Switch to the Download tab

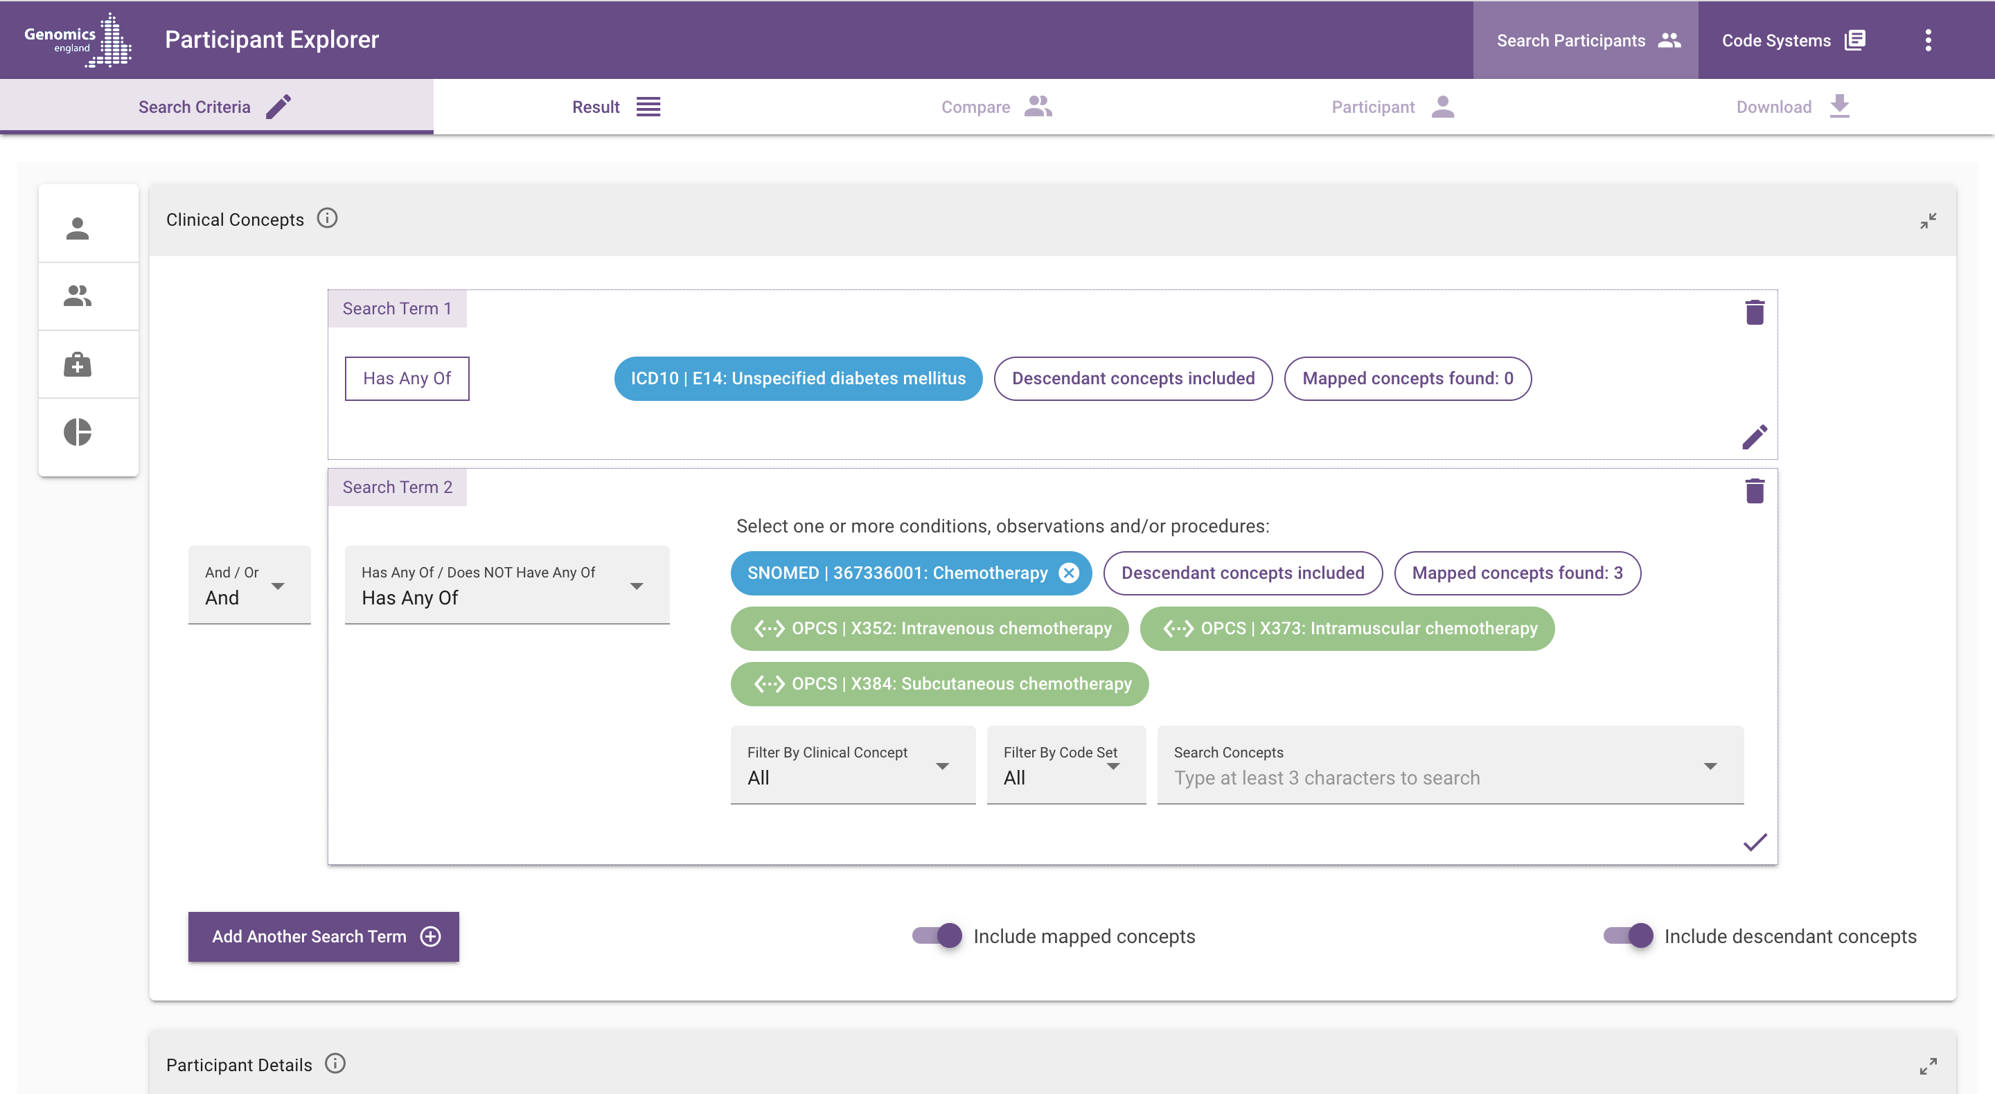[x=1793, y=107]
